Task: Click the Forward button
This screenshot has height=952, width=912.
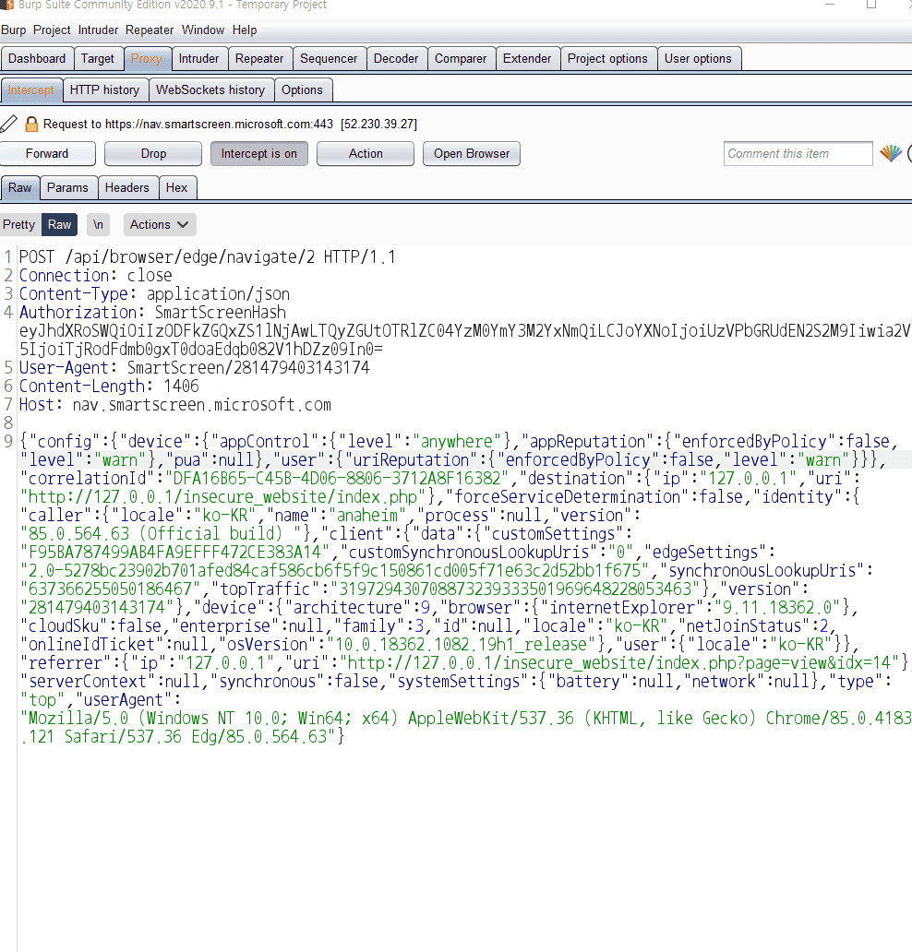Action: point(47,153)
